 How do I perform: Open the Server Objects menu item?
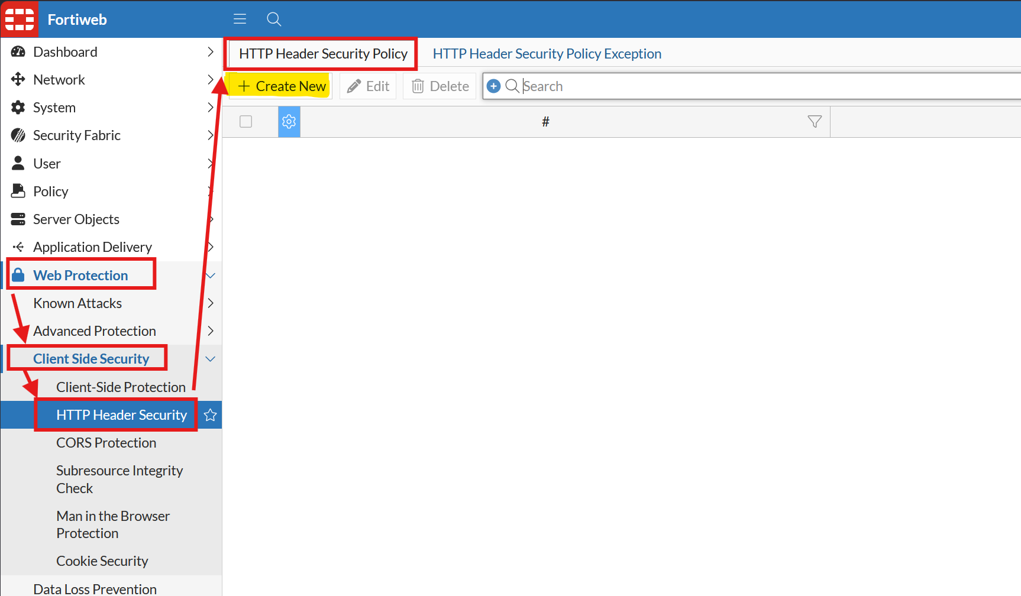pyautogui.click(x=111, y=219)
